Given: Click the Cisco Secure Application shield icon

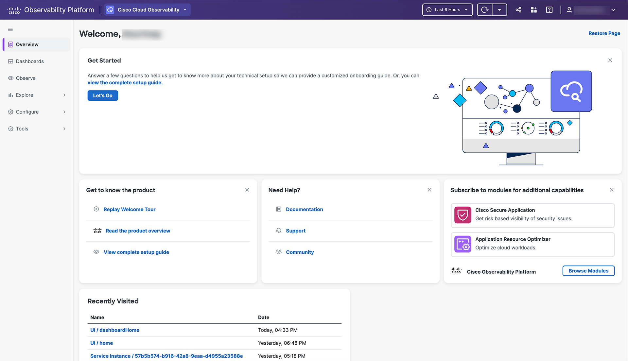Looking at the screenshot, I should tap(462, 215).
